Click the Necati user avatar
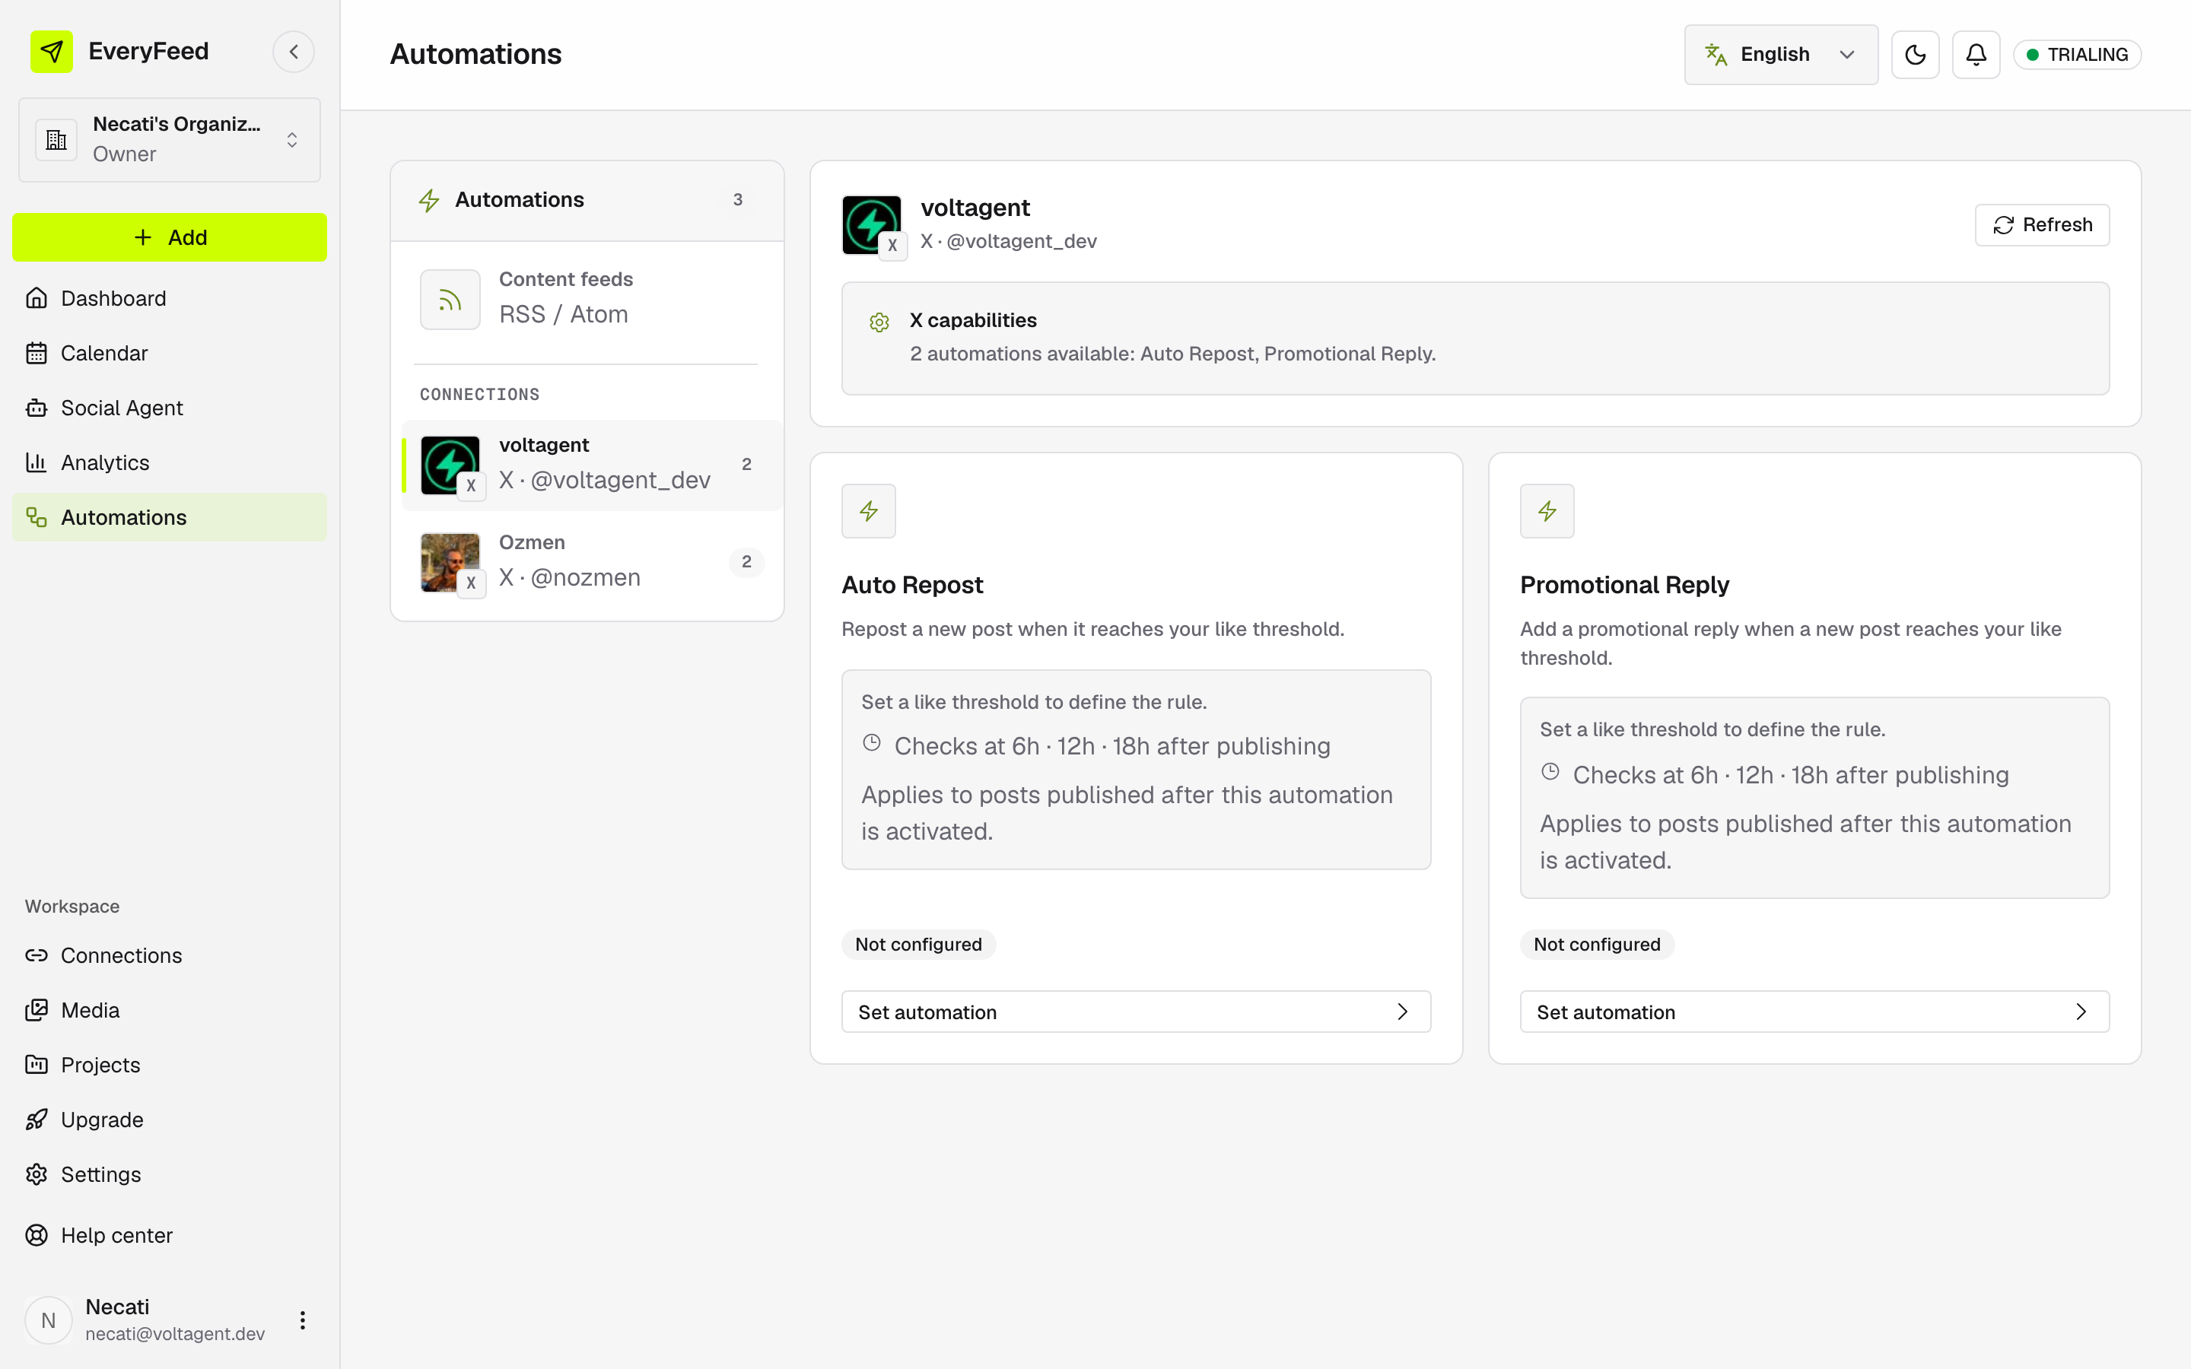Viewport: 2191px width, 1369px height. 49,1320
